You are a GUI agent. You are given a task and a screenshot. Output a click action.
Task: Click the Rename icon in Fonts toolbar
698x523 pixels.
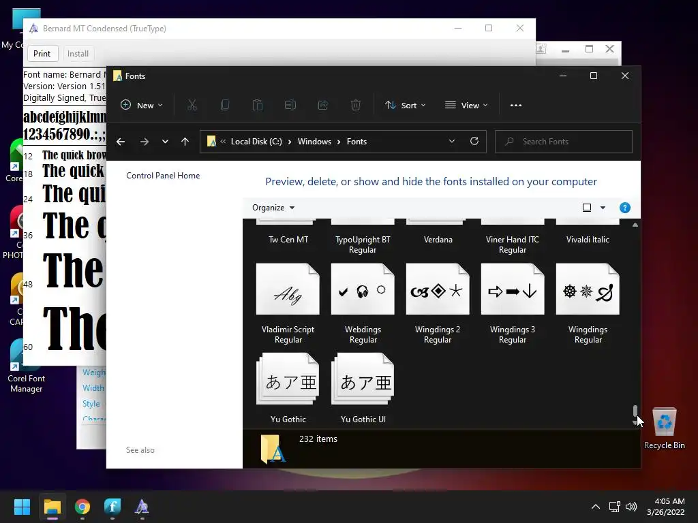tap(290, 106)
